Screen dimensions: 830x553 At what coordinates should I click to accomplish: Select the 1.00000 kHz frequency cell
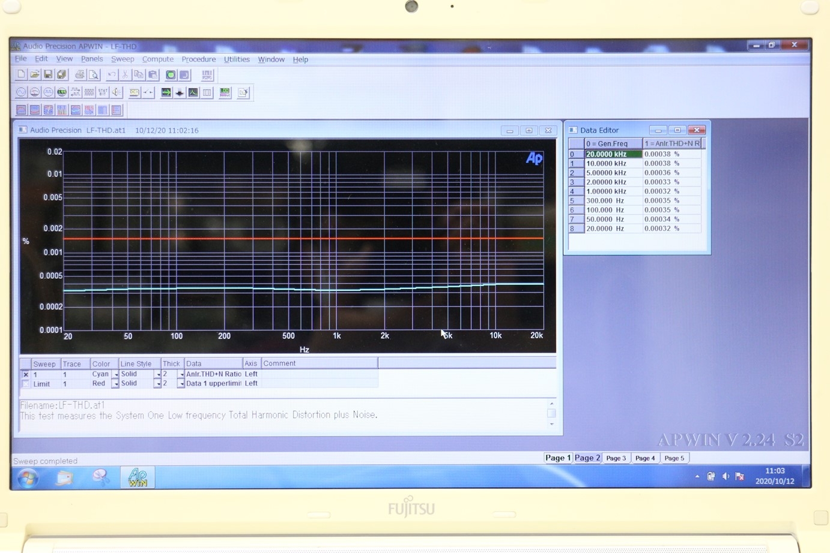[x=613, y=191]
